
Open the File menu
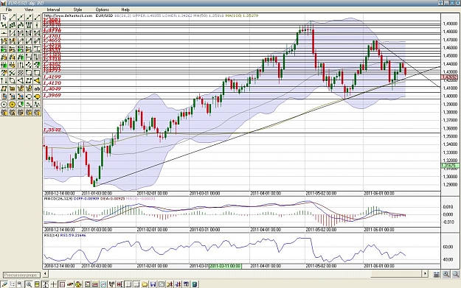pyautogui.click(x=9, y=10)
